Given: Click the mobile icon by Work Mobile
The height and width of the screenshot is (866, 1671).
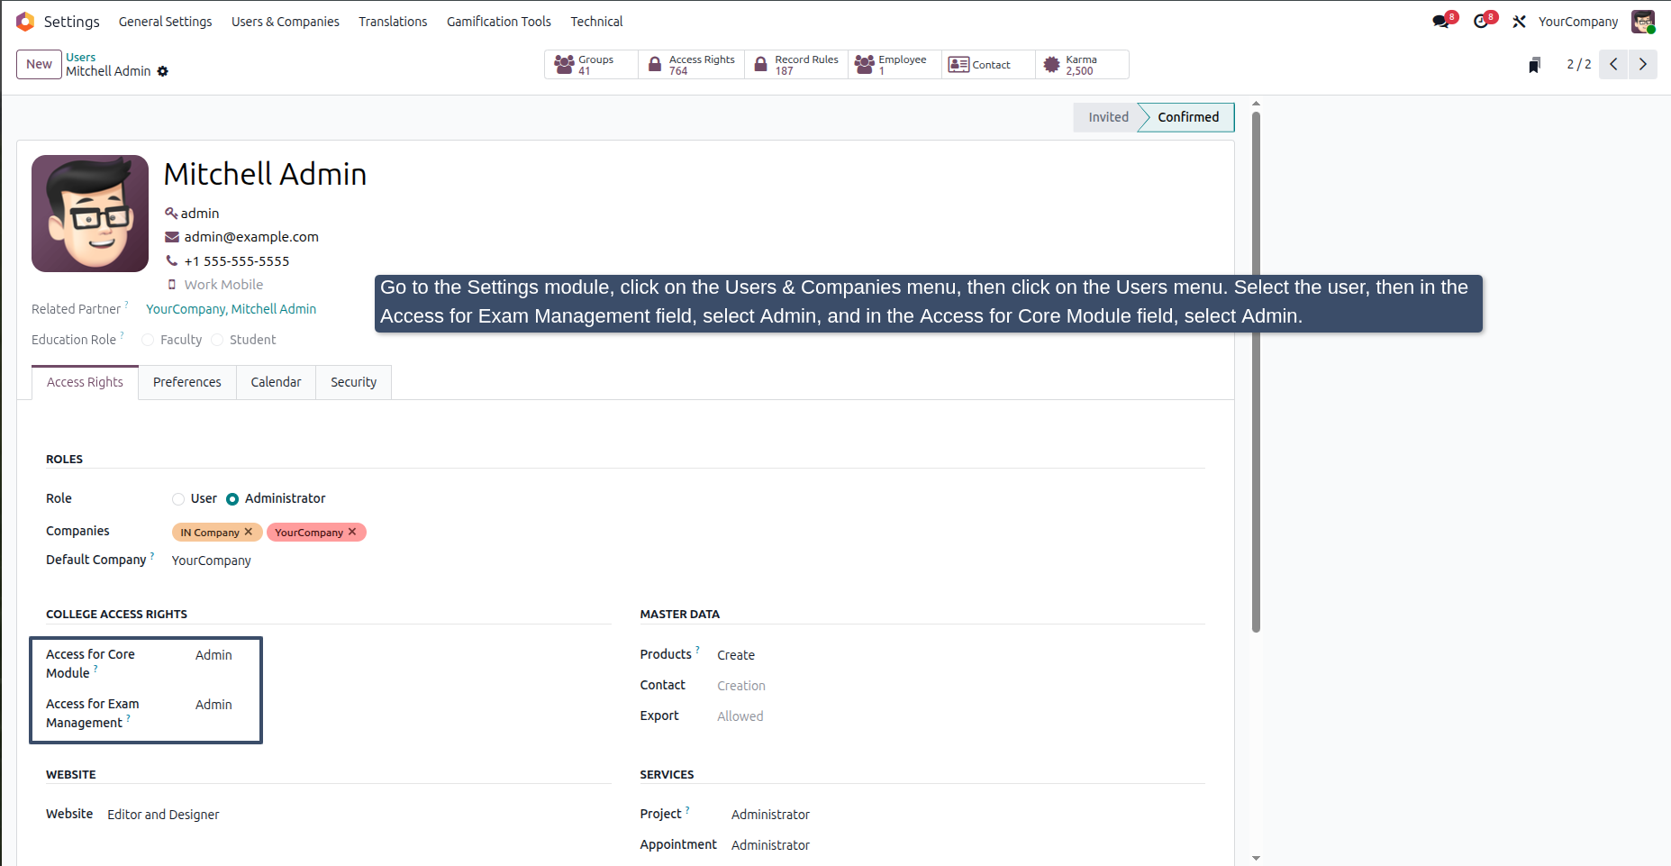Looking at the screenshot, I should [x=171, y=285].
